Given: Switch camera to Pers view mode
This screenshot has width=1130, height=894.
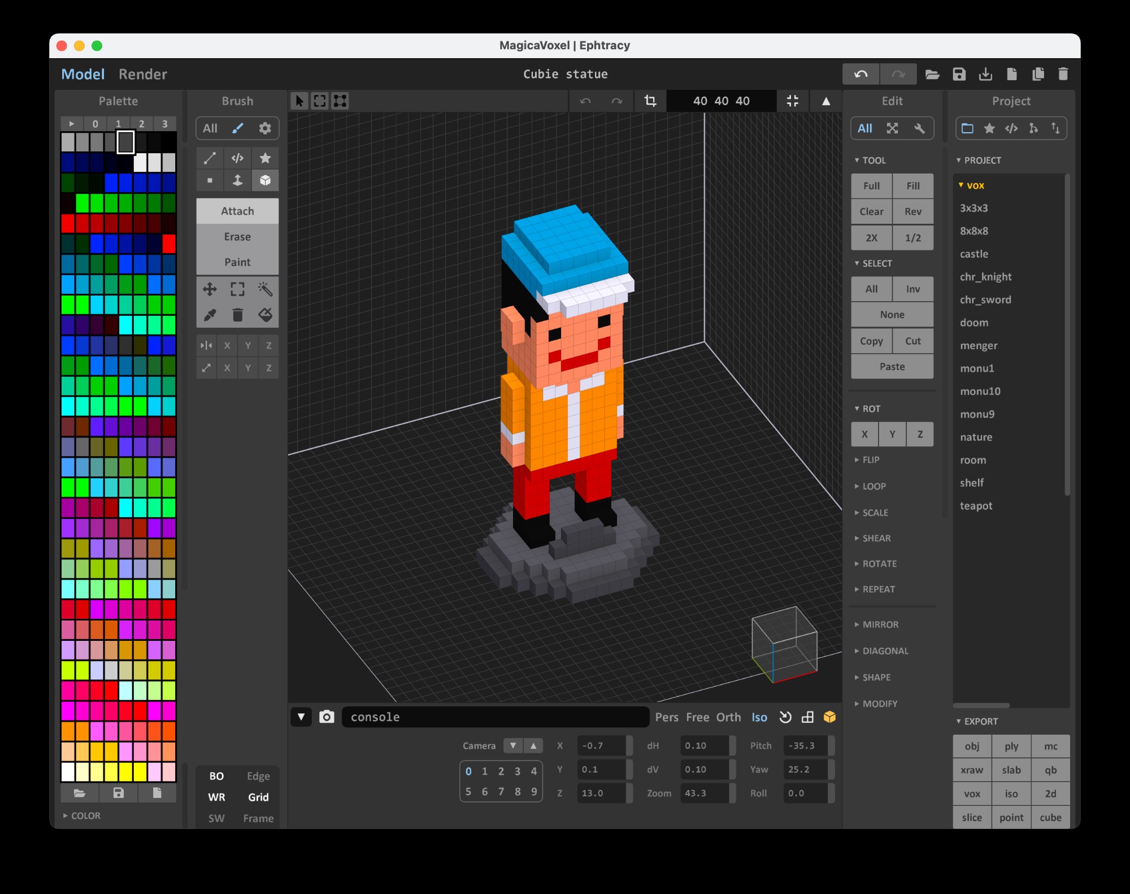Looking at the screenshot, I should point(666,717).
